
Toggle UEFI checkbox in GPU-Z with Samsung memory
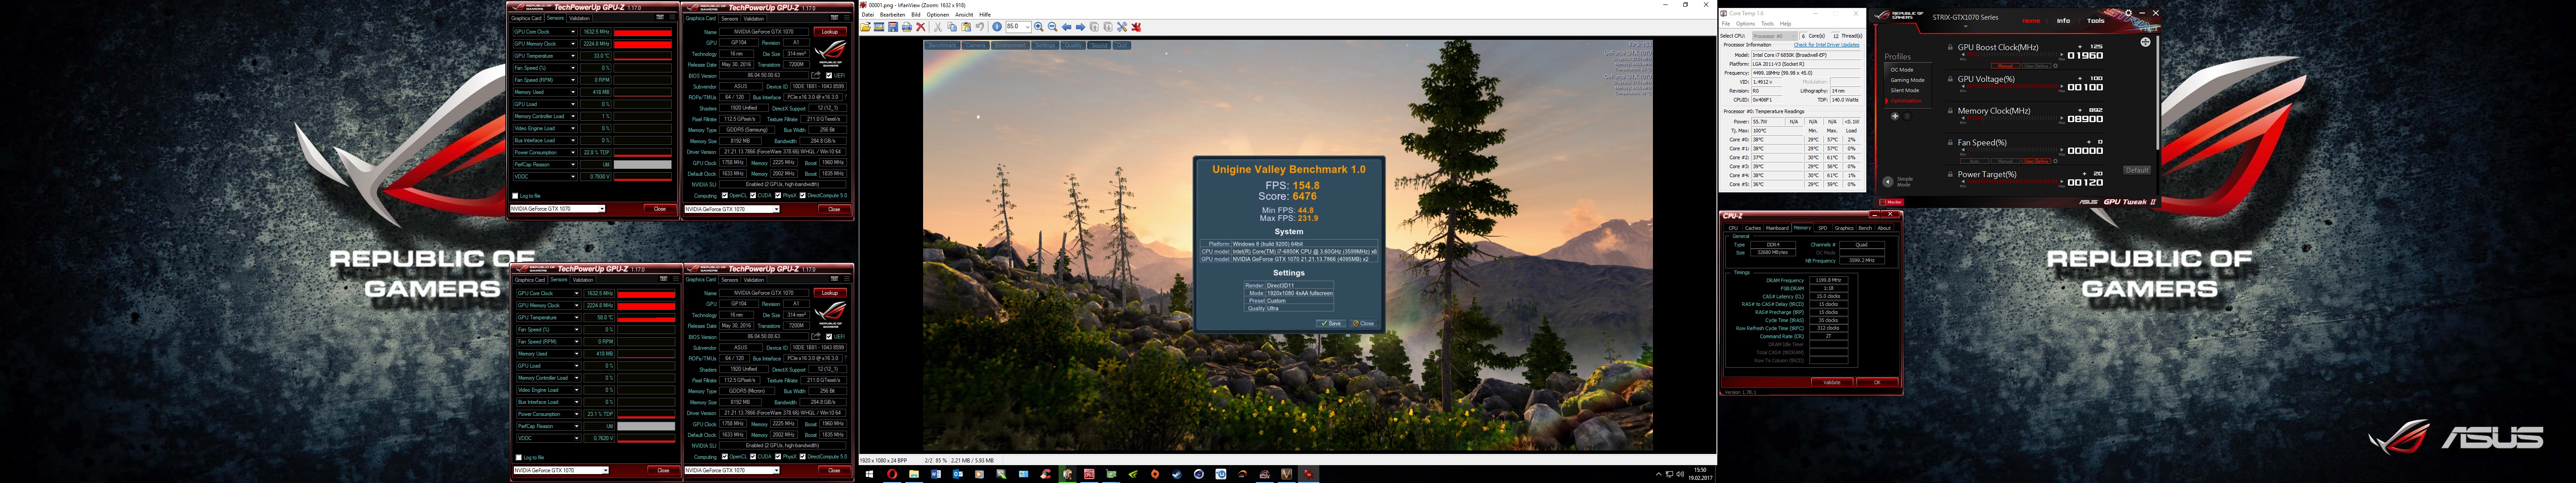[829, 75]
